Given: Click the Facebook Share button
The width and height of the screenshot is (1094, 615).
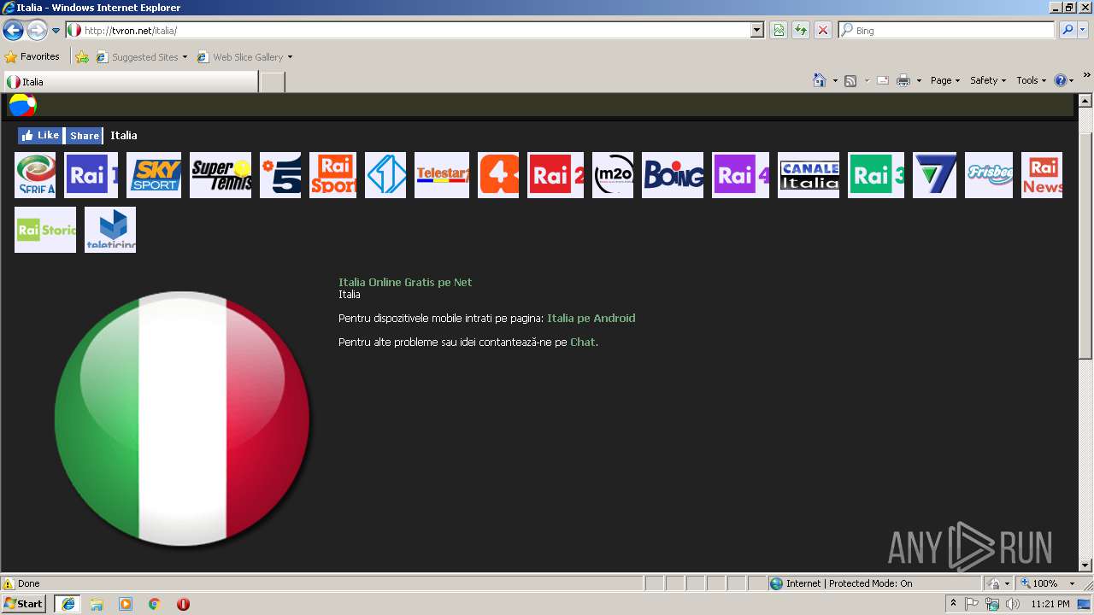Looking at the screenshot, I should coord(84,135).
